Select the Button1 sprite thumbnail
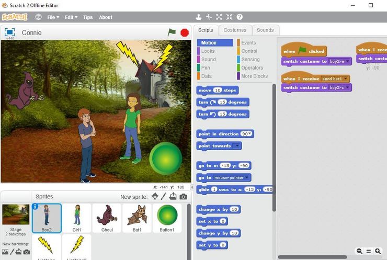387x260 pixels. (167, 218)
